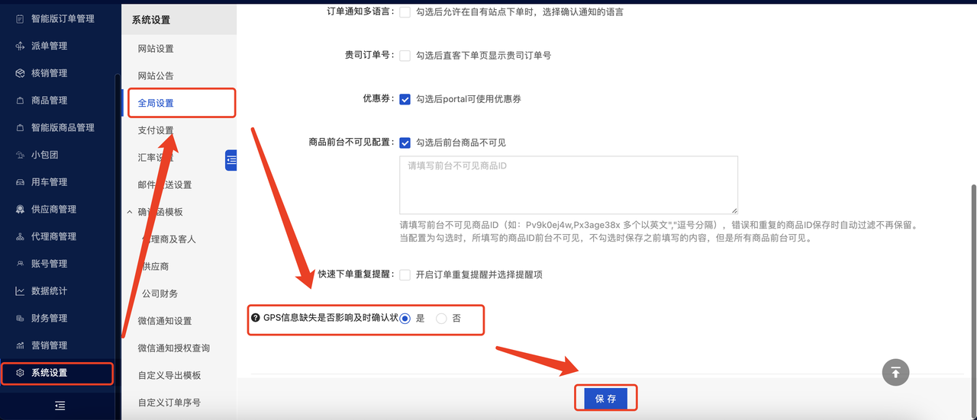Screen dimensions: 977x420
Task: Click the 核销管理 cube icon
Action: [x=21, y=73]
